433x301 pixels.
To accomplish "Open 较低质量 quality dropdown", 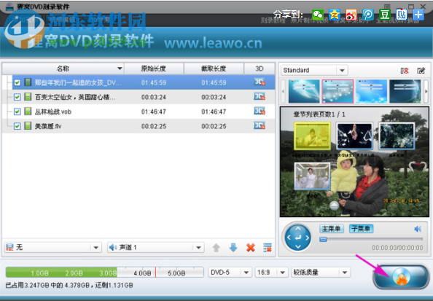I will [321, 273].
